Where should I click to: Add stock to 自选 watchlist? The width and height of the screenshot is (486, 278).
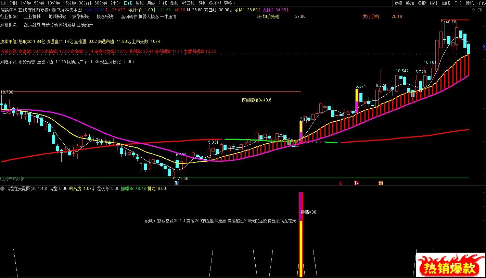pos(481,3)
